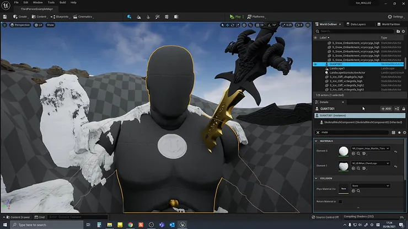
Task: Open Details panel settings gear
Action: [404, 132]
